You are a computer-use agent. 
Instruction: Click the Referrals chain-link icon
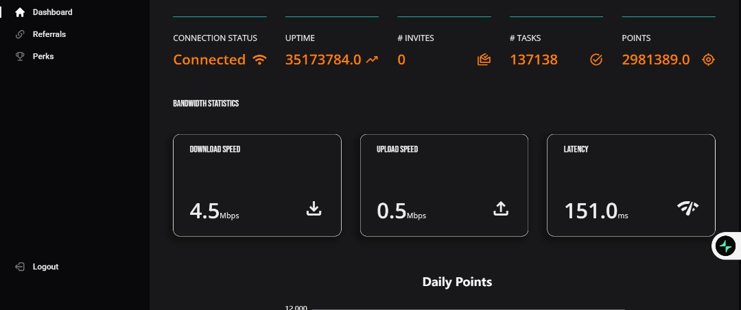click(20, 34)
